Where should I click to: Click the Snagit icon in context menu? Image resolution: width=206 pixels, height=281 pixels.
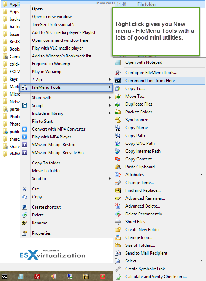25,106
